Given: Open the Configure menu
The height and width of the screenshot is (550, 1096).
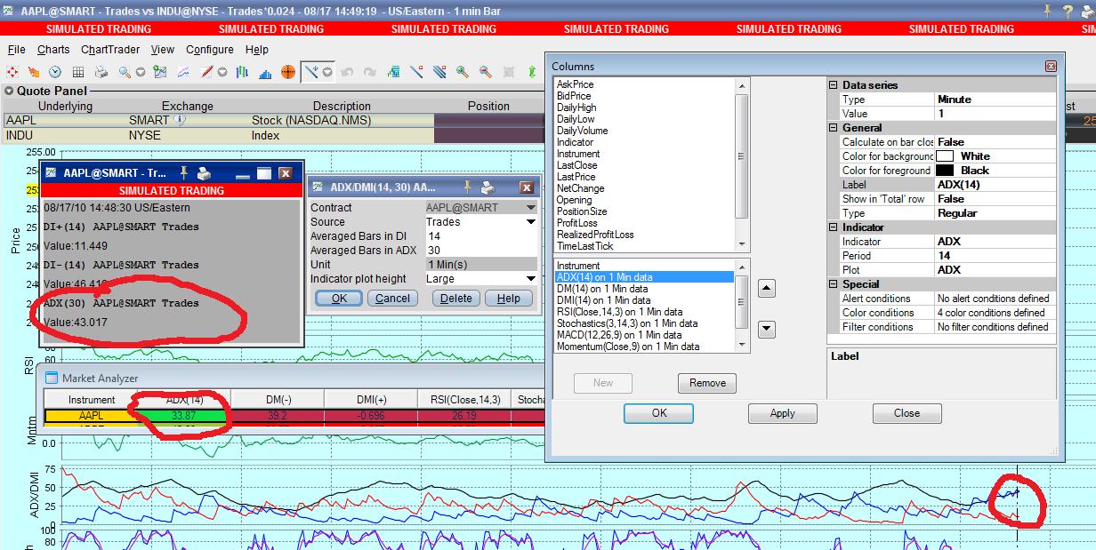Looking at the screenshot, I should (210, 50).
